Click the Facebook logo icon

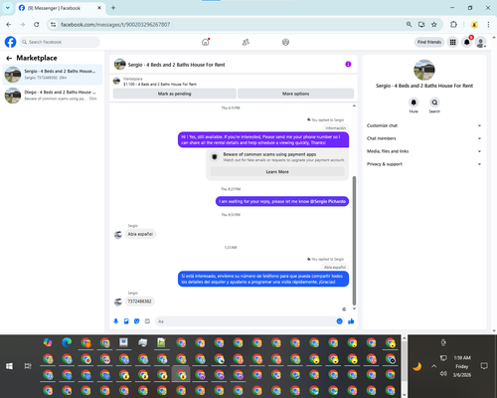(x=10, y=42)
